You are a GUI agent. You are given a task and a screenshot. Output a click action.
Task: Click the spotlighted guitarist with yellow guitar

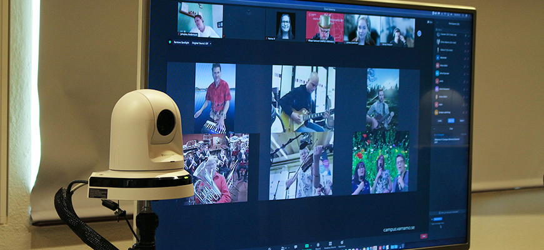[303, 99]
